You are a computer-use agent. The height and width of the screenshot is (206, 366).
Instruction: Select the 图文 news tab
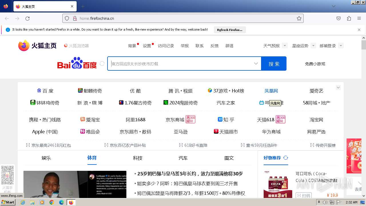[229, 158]
